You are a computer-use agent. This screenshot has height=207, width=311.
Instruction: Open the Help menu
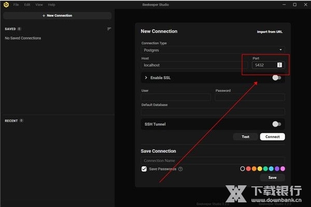pos(51,4)
